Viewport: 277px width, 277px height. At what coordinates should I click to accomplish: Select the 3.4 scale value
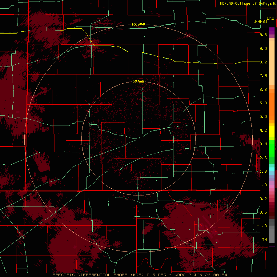[x=263, y=144]
